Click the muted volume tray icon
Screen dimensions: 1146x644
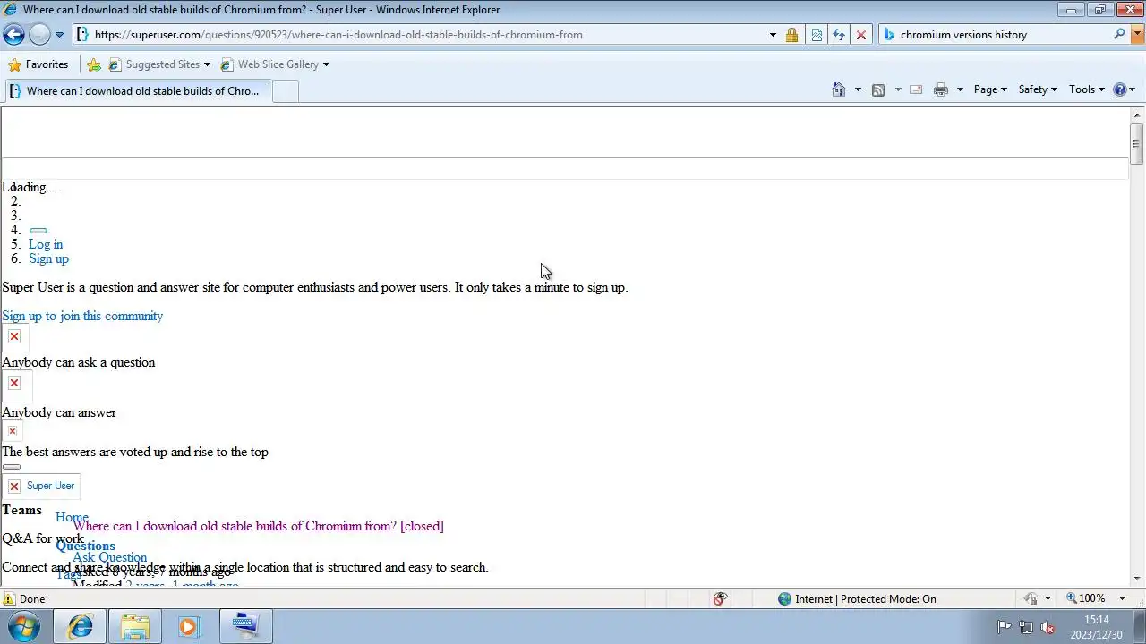point(1048,627)
